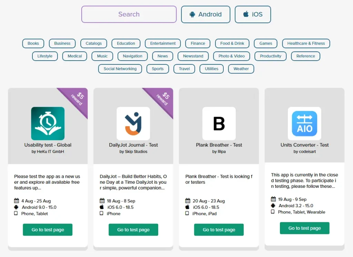
Task: Filter apps by iOS platform
Action: (253, 14)
